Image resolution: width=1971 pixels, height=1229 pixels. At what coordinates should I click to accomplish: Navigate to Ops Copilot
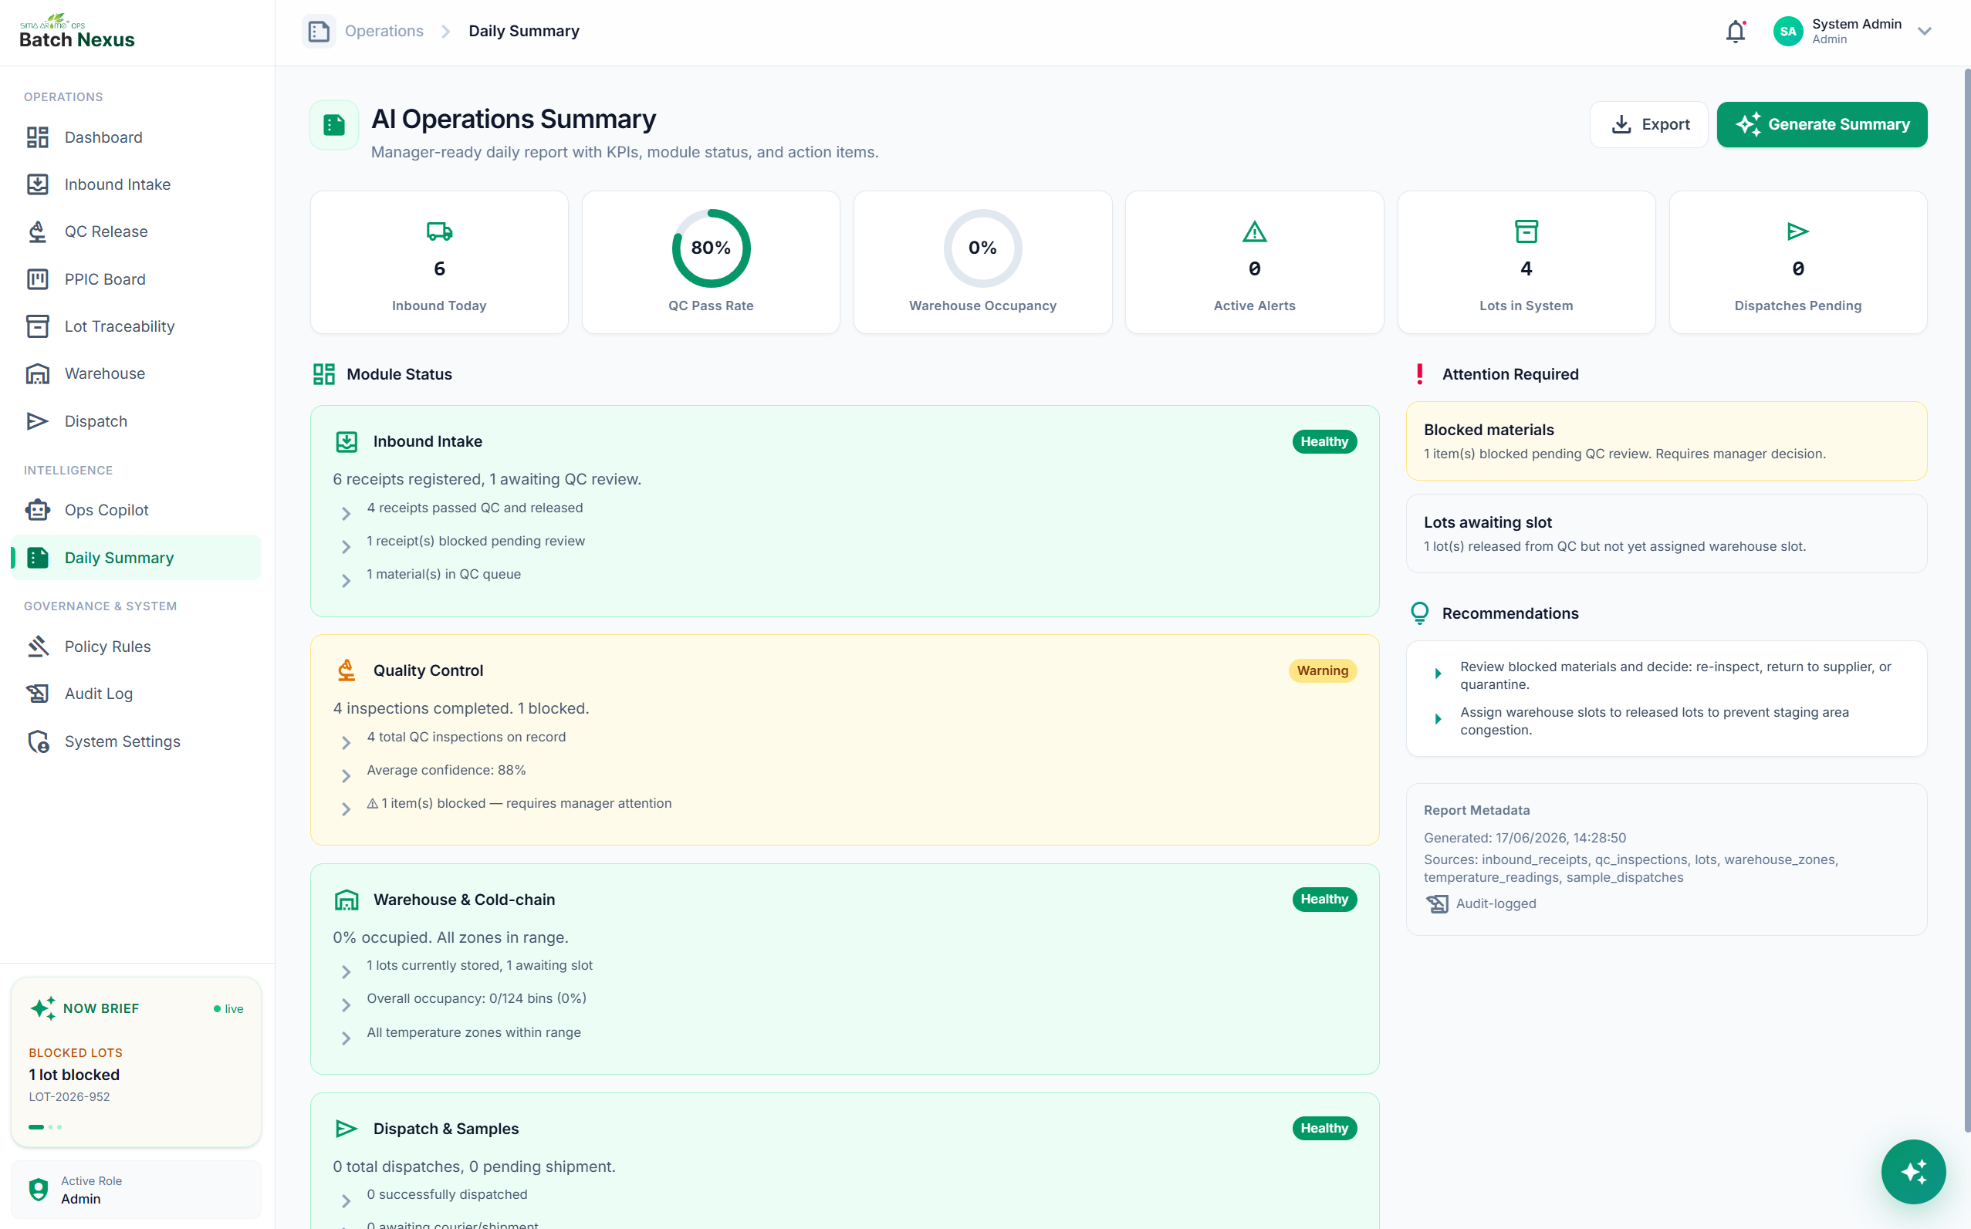click(136, 510)
